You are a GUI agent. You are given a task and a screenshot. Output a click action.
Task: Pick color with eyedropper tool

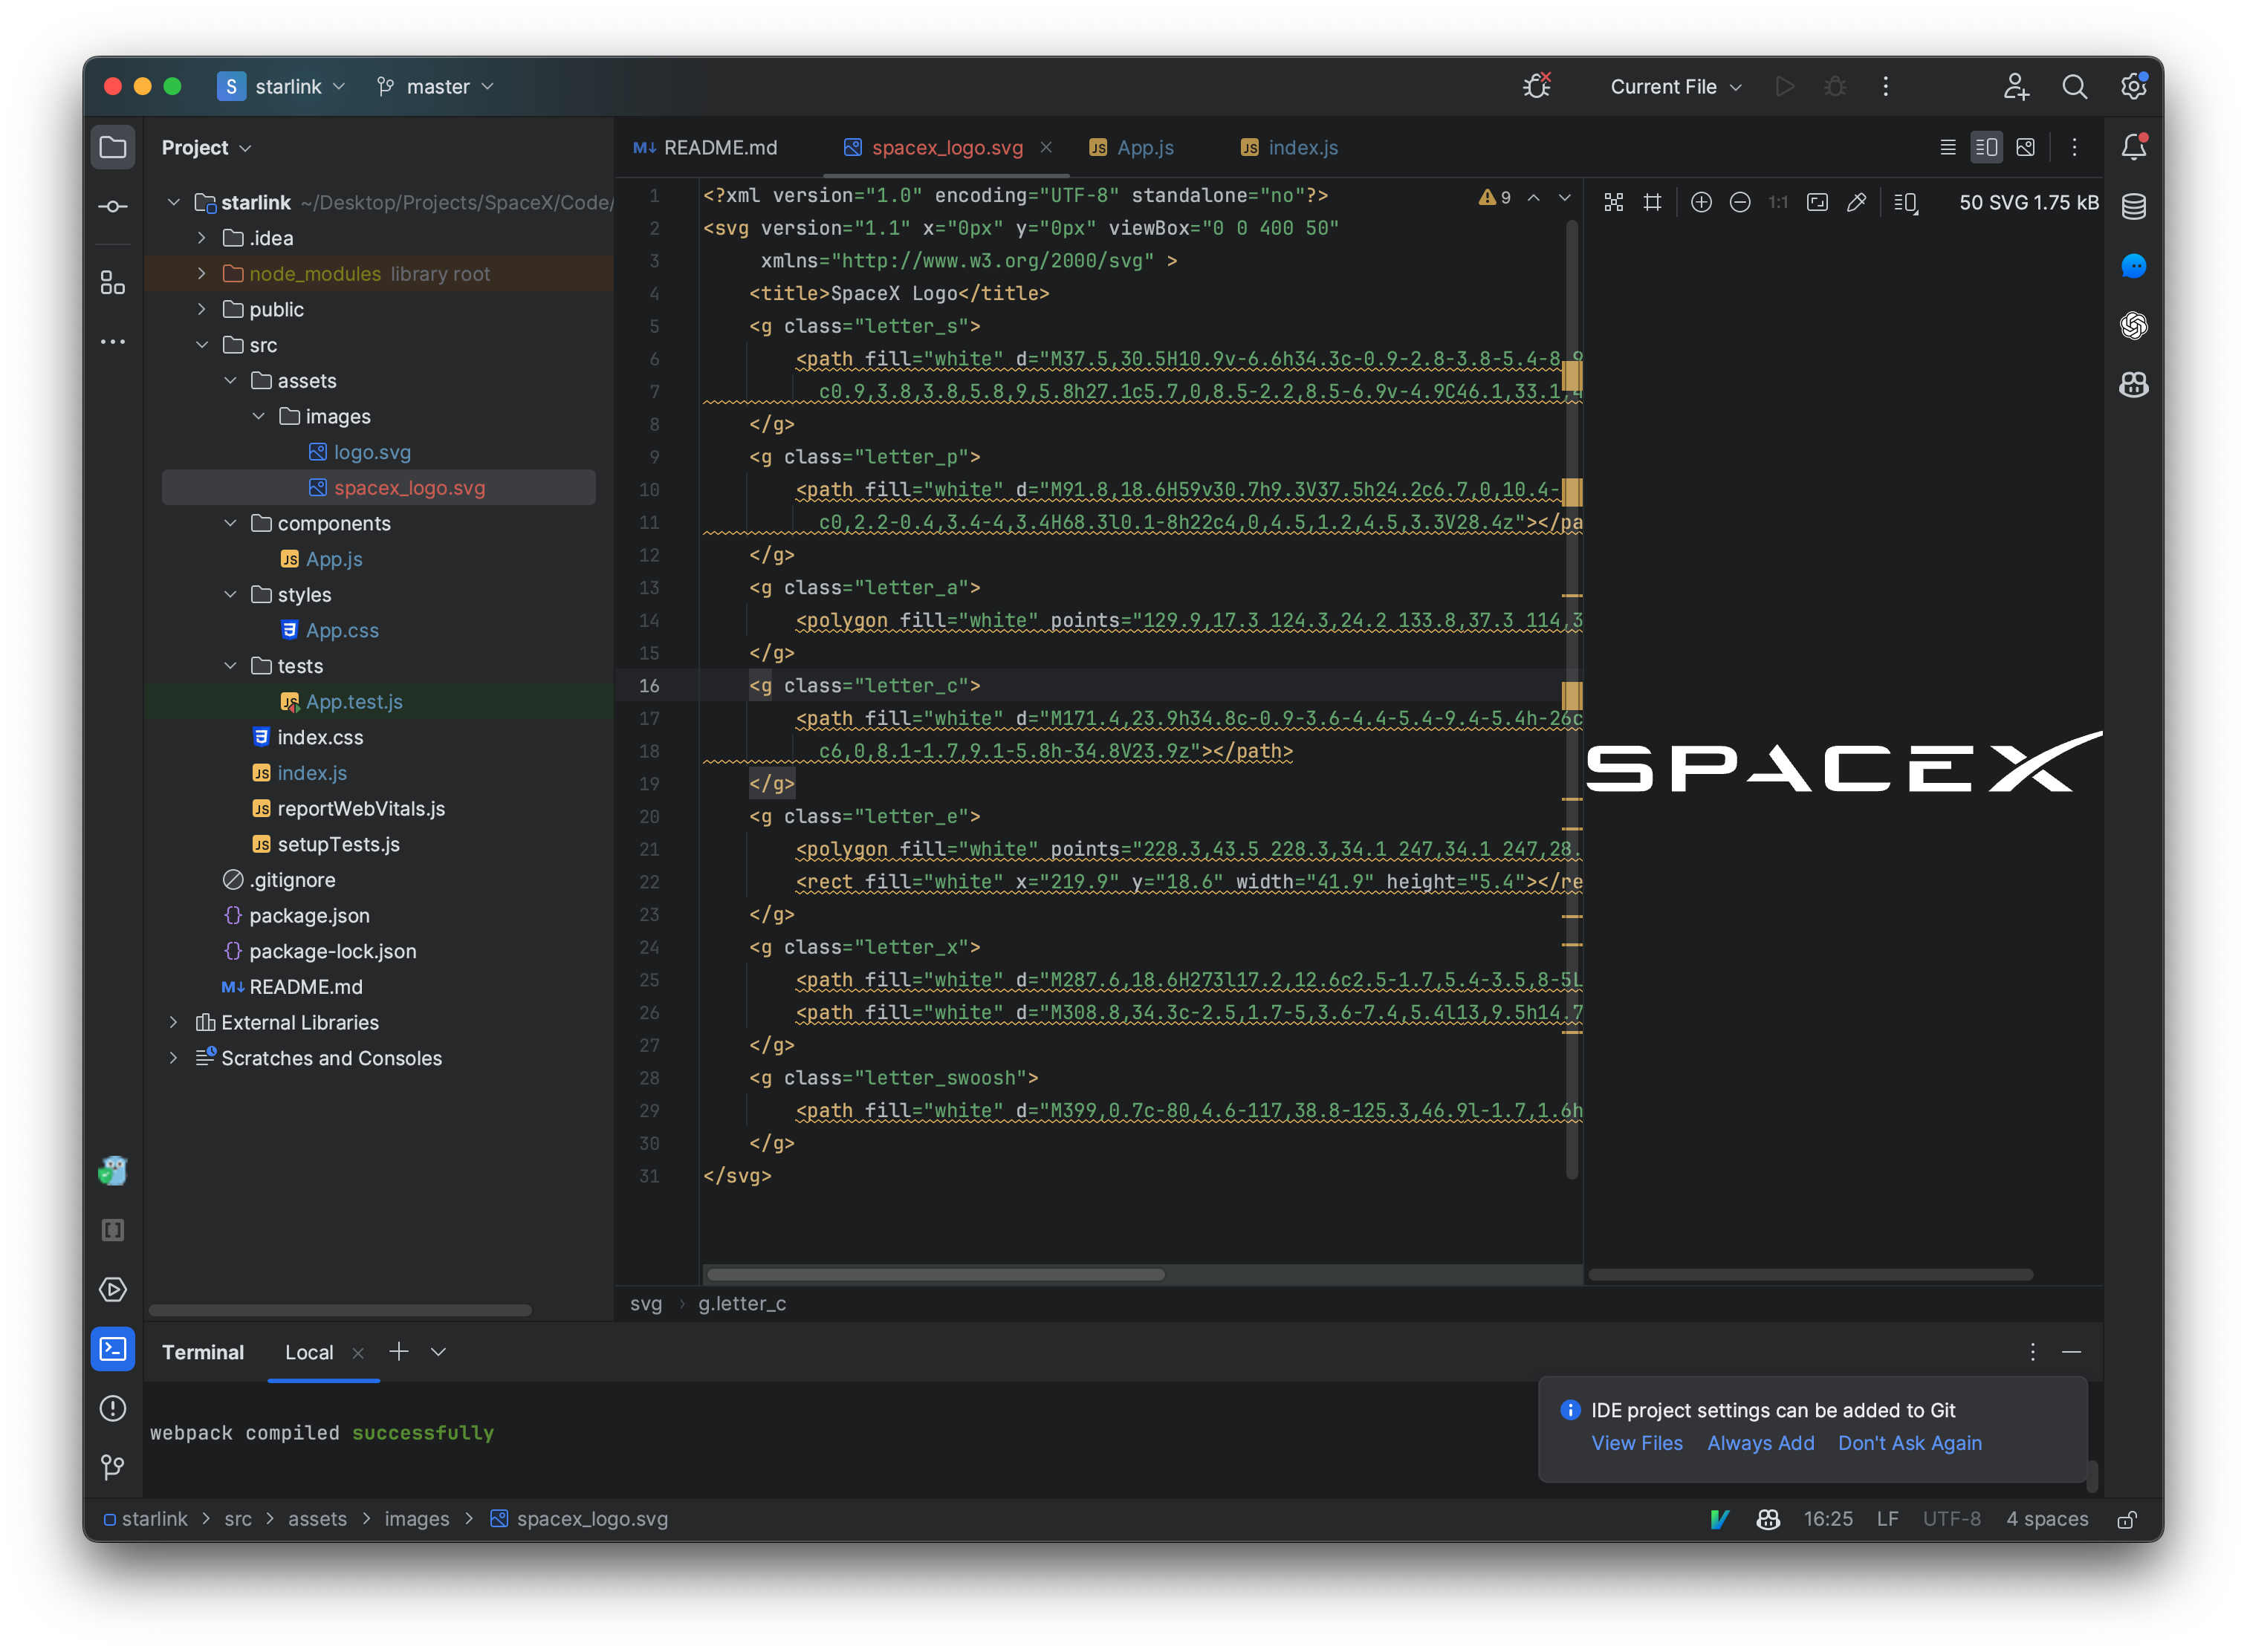1856,203
